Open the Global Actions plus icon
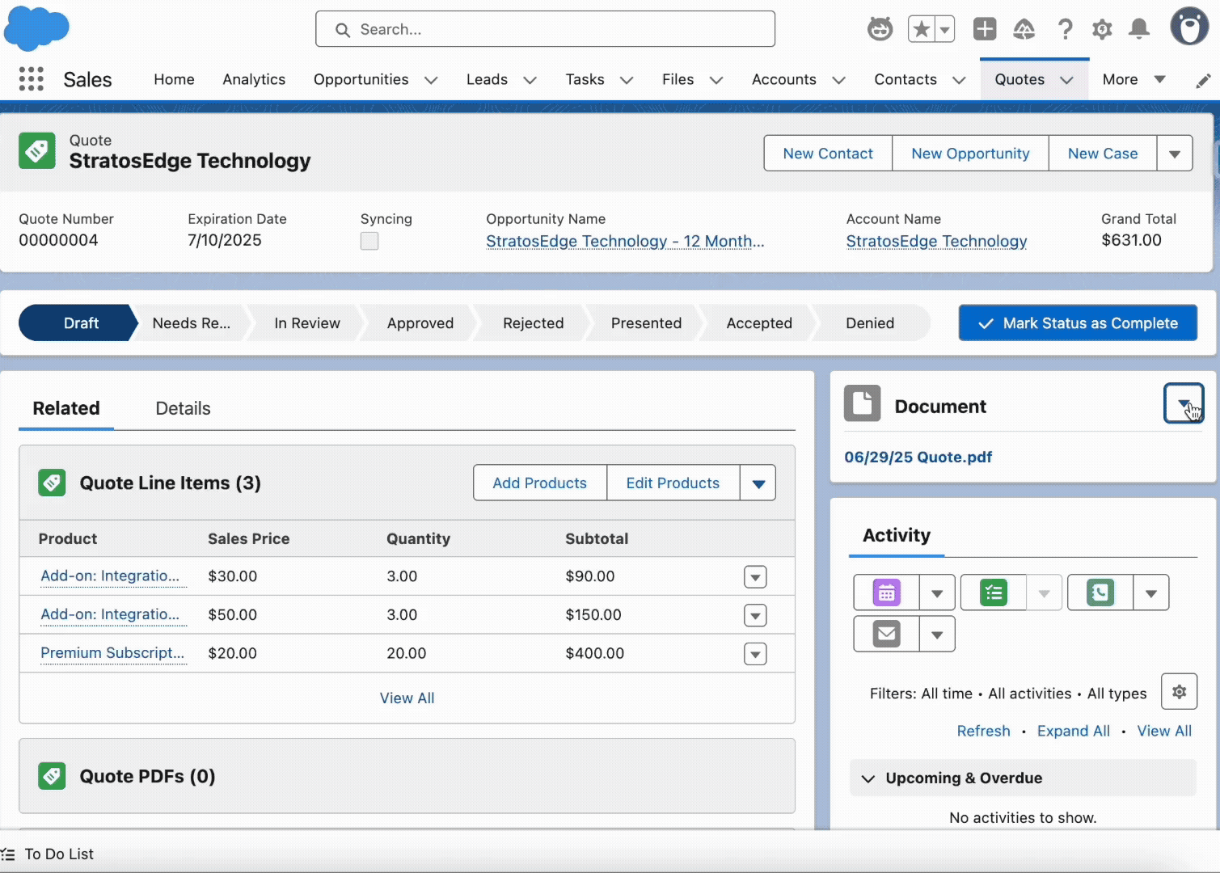The height and width of the screenshot is (873, 1220). click(x=985, y=30)
